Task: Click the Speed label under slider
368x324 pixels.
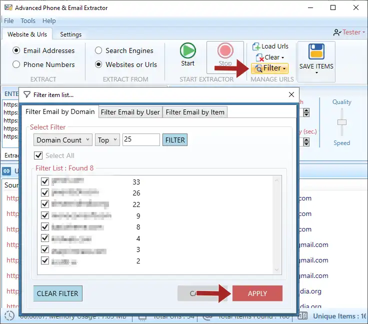Action: pos(341,143)
